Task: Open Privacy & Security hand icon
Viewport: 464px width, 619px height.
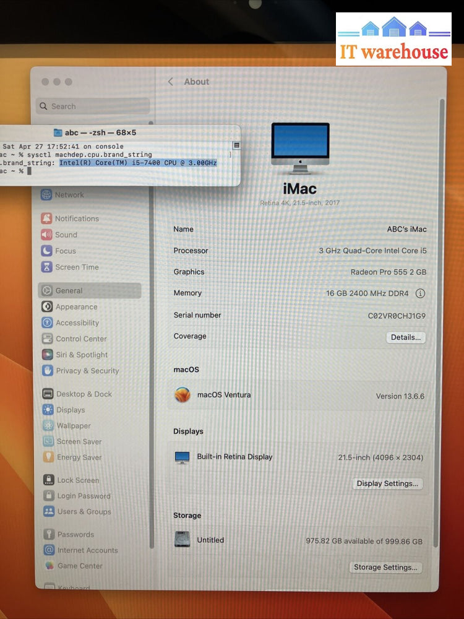Action: tap(47, 371)
